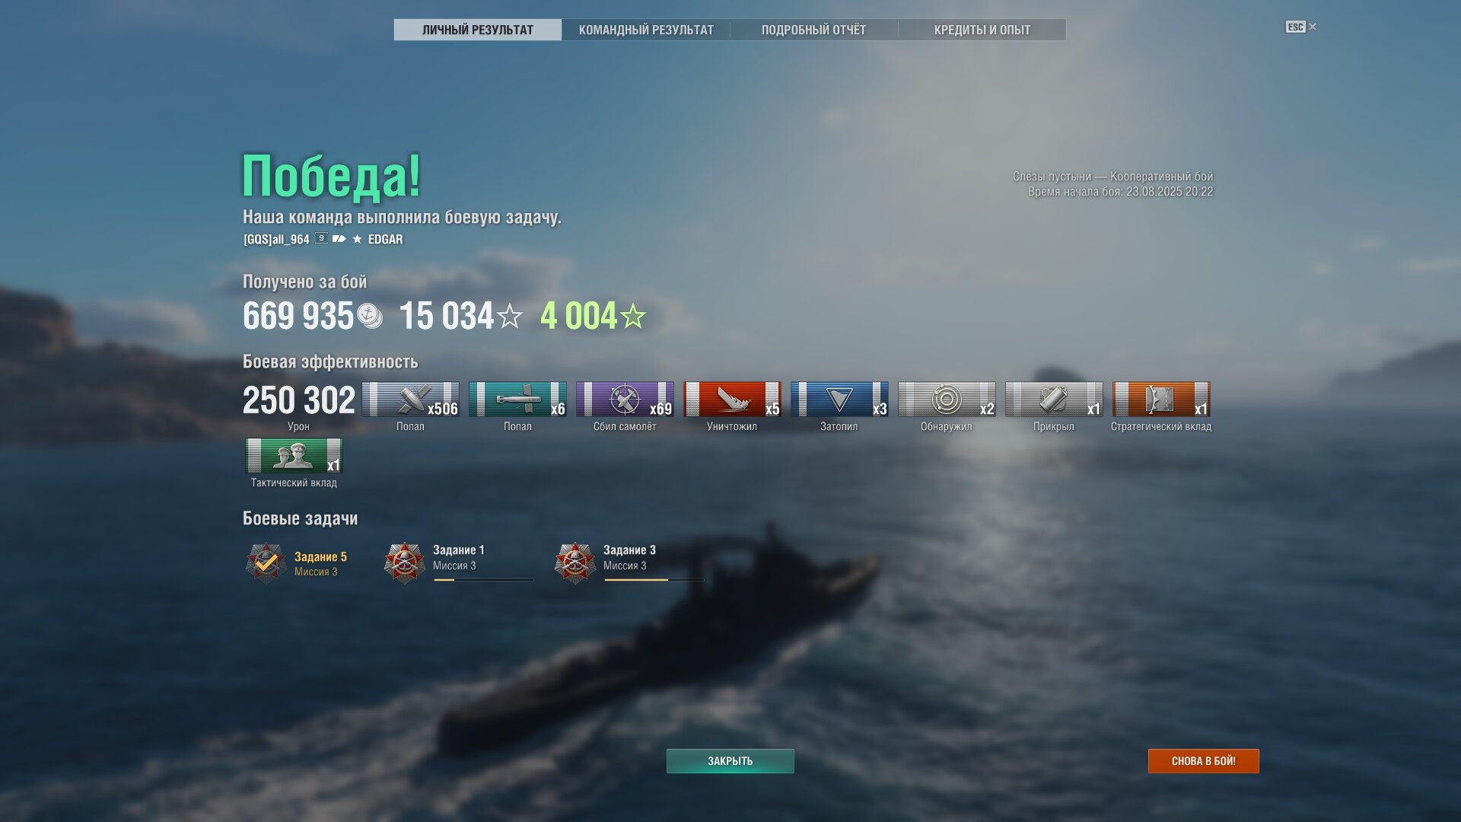Viewport: 1461px width, 822px height.
Task: Click the main battery hits ribbon x506
Action: (x=410, y=400)
